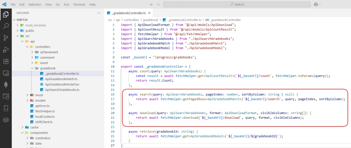This screenshot has height=148, width=351.
Task: Open the Selection menu
Action: (x=35, y=5)
